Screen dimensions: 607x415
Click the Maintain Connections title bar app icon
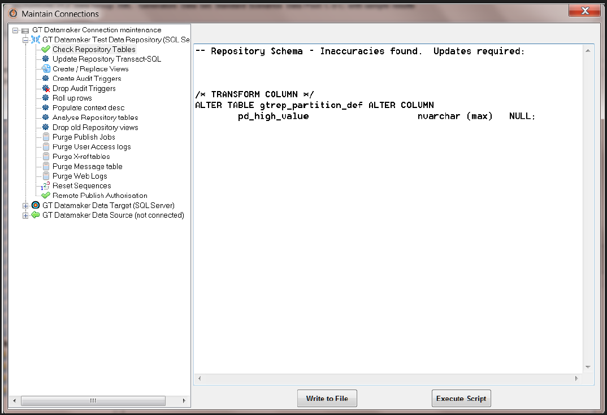click(13, 14)
